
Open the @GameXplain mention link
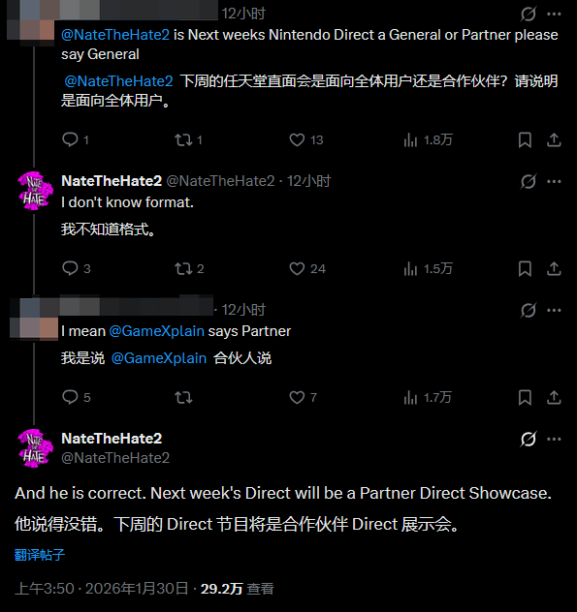tap(156, 331)
